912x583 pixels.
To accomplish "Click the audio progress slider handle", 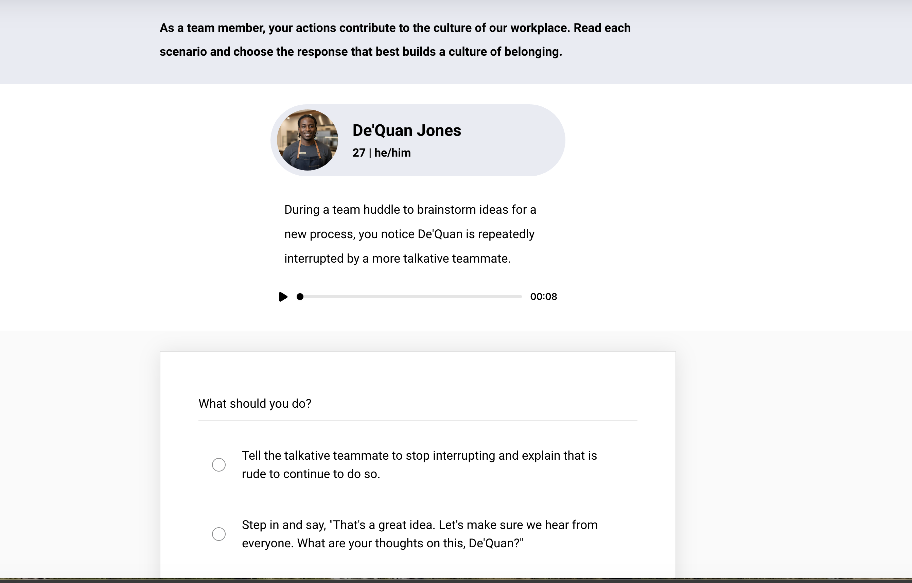I will click(x=300, y=297).
